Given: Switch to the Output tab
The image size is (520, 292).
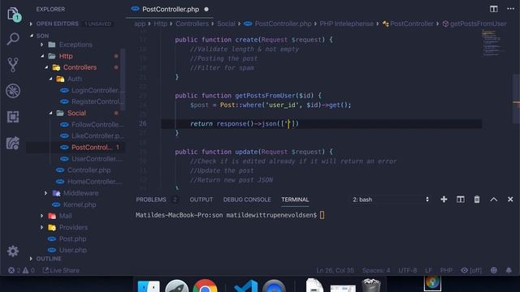Looking at the screenshot, I should click(x=201, y=200).
